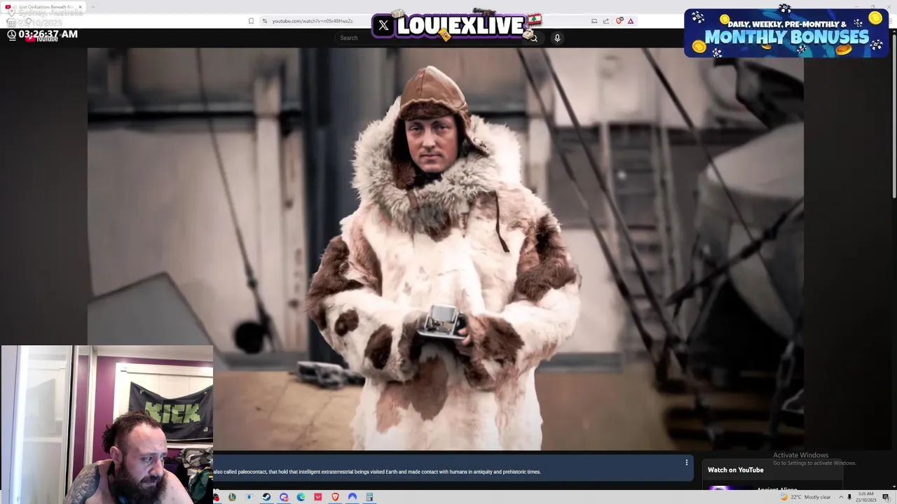Open the NordVPN taskbar icon

352,497
